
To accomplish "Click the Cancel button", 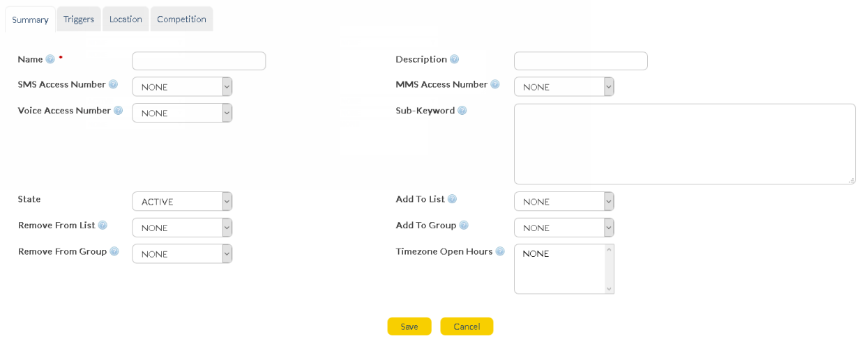I will pos(467,326).
